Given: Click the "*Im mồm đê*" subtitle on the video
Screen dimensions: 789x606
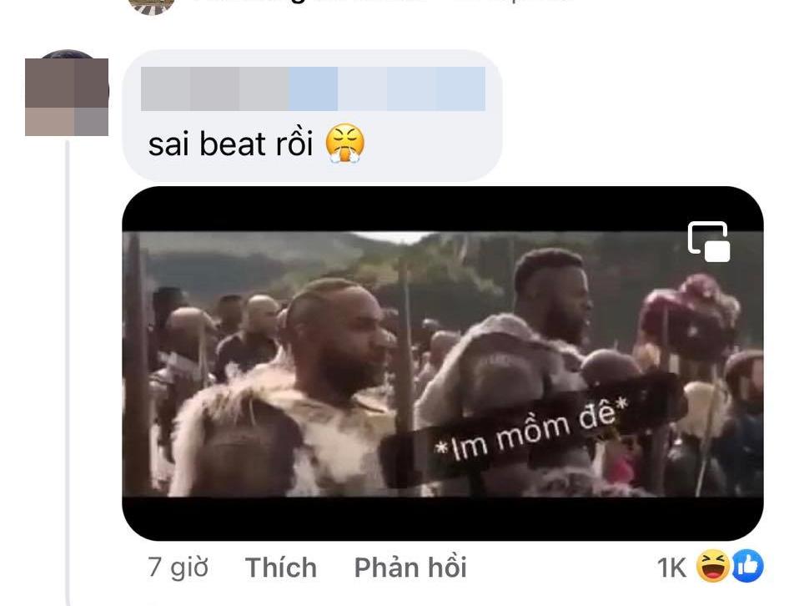Looking at the screenshot, I should 532,429.
